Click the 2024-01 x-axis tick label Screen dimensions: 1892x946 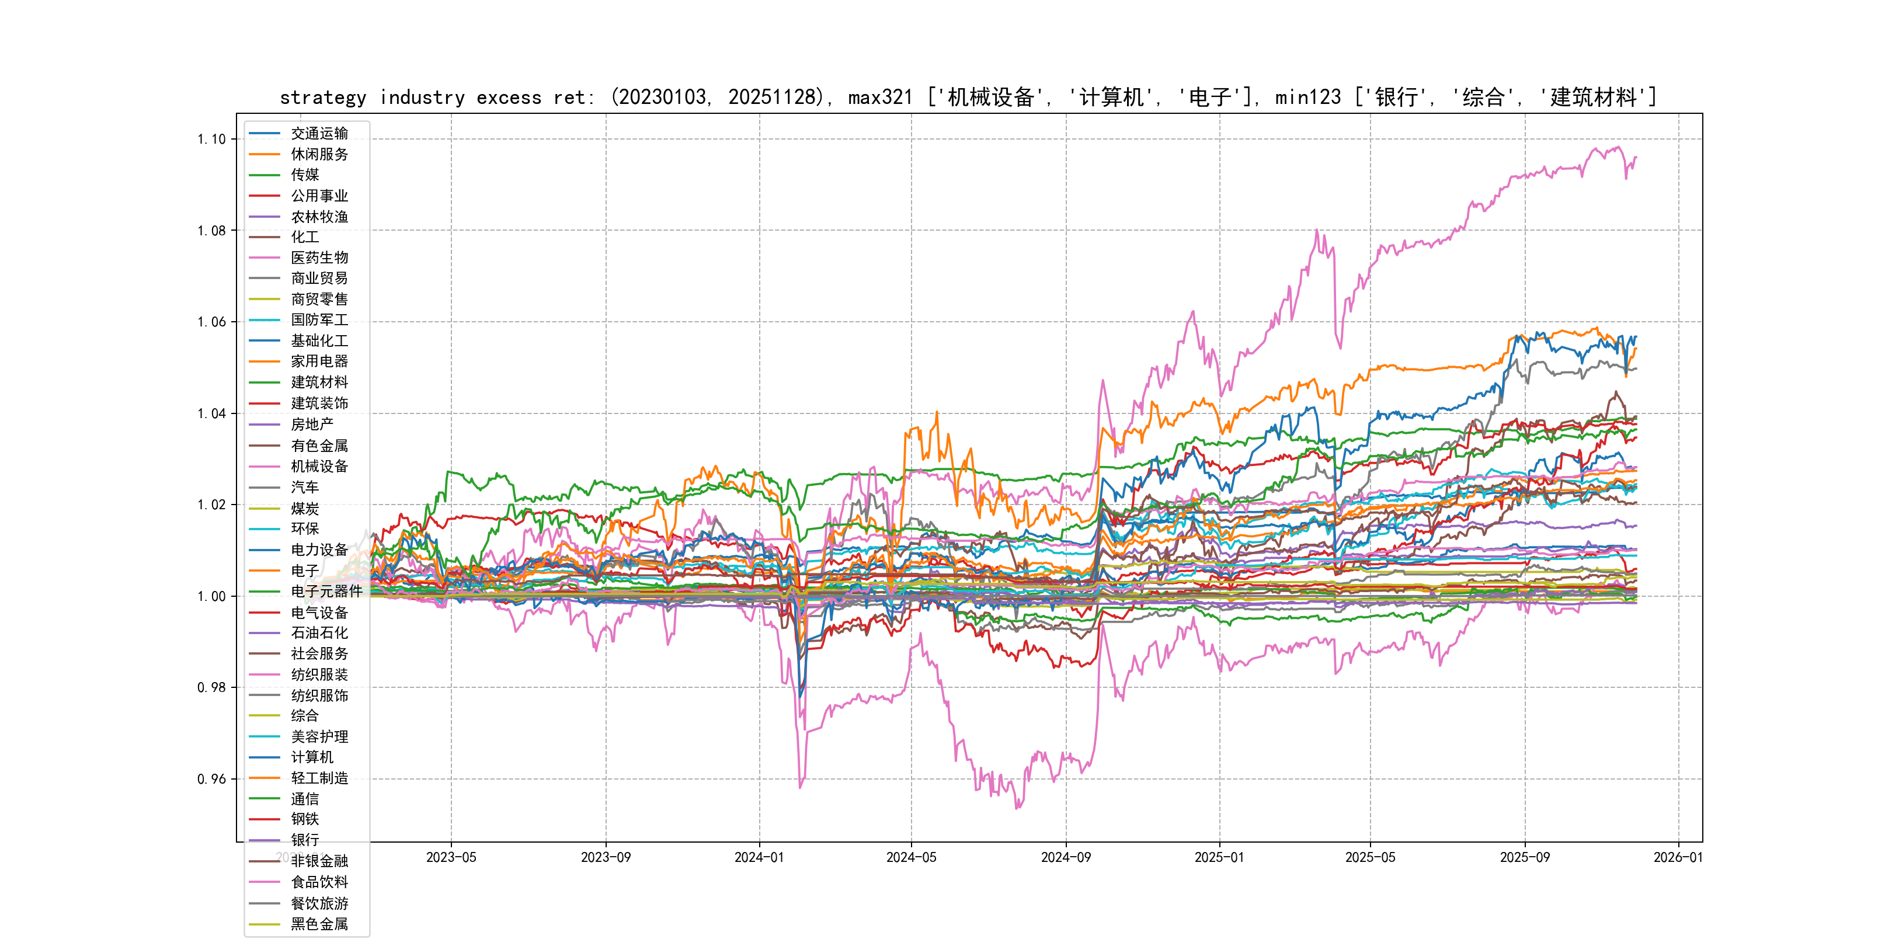coord(760,857)
